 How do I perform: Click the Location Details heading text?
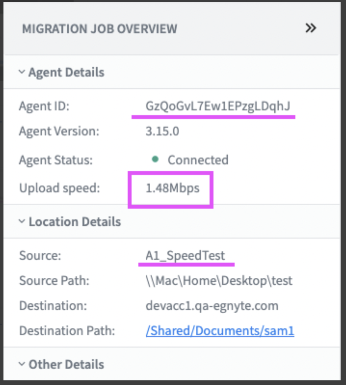75,222
